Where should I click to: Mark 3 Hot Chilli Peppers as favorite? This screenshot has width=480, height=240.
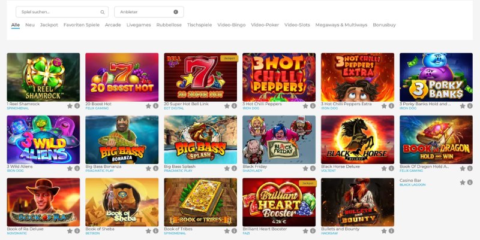tap(305, 106)
